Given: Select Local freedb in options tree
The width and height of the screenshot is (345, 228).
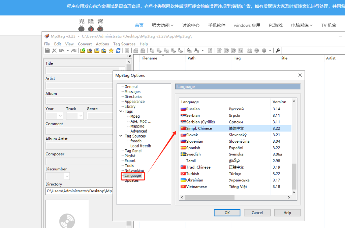Looking at the screenshot, I should pos(140,146).
